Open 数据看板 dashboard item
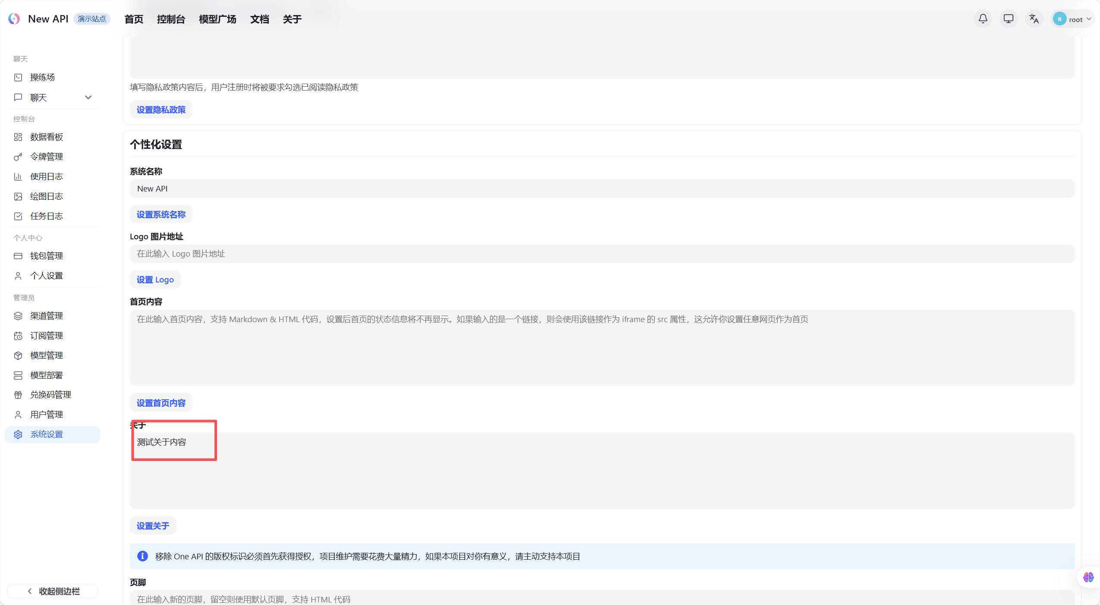1100x605 pixels. click(x=46, y=137)
